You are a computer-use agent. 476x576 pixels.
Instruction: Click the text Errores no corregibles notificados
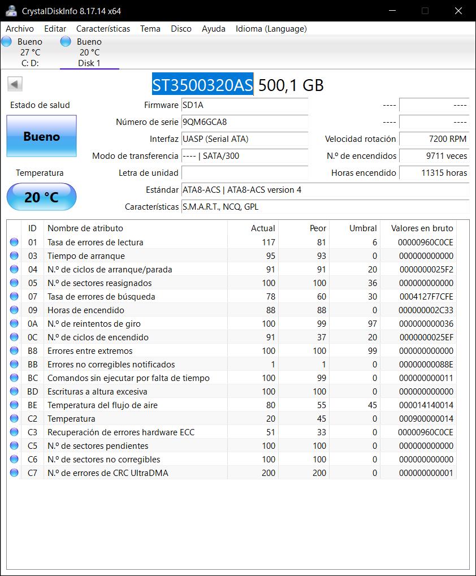[x=111, y=365]
